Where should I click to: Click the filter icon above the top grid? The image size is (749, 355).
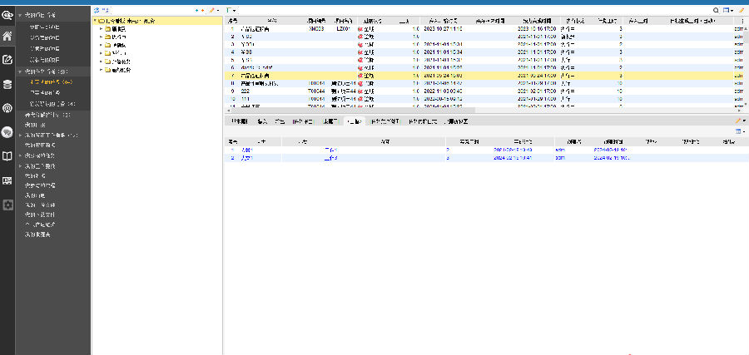[x=229, y=10]
